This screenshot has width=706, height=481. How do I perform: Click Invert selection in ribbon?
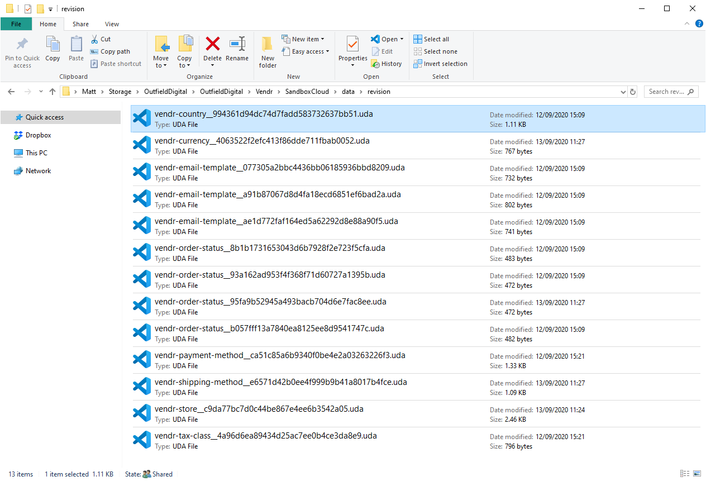tap(440, 64)
